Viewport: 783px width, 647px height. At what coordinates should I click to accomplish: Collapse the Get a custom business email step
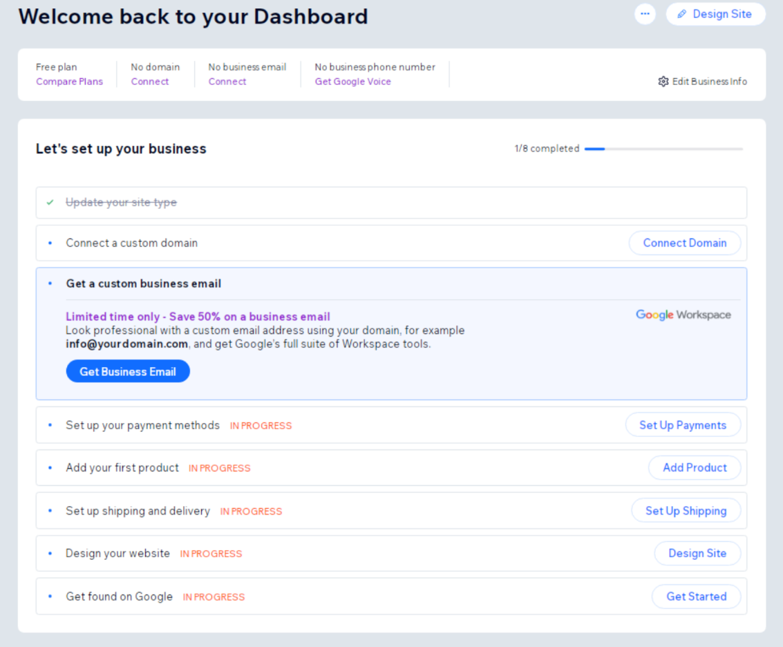pos(144,283)
